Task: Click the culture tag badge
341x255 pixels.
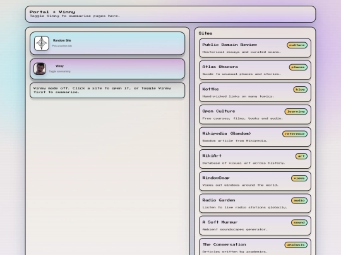Action: pos(297,45)
